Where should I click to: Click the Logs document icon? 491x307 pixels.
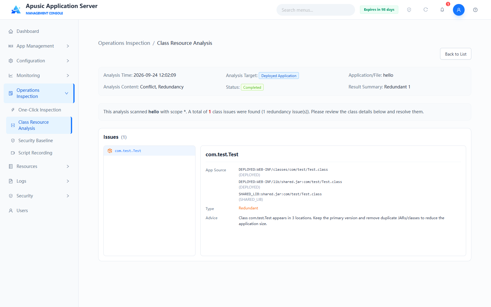pyautogui.click(x=11, y=181)
